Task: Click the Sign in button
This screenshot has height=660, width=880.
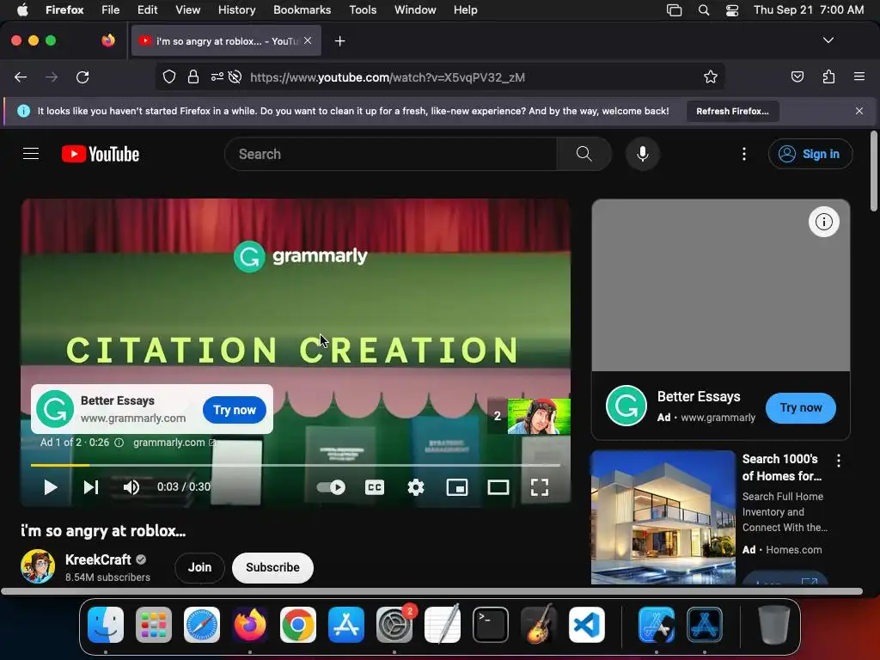Action: tap(810, 154)
